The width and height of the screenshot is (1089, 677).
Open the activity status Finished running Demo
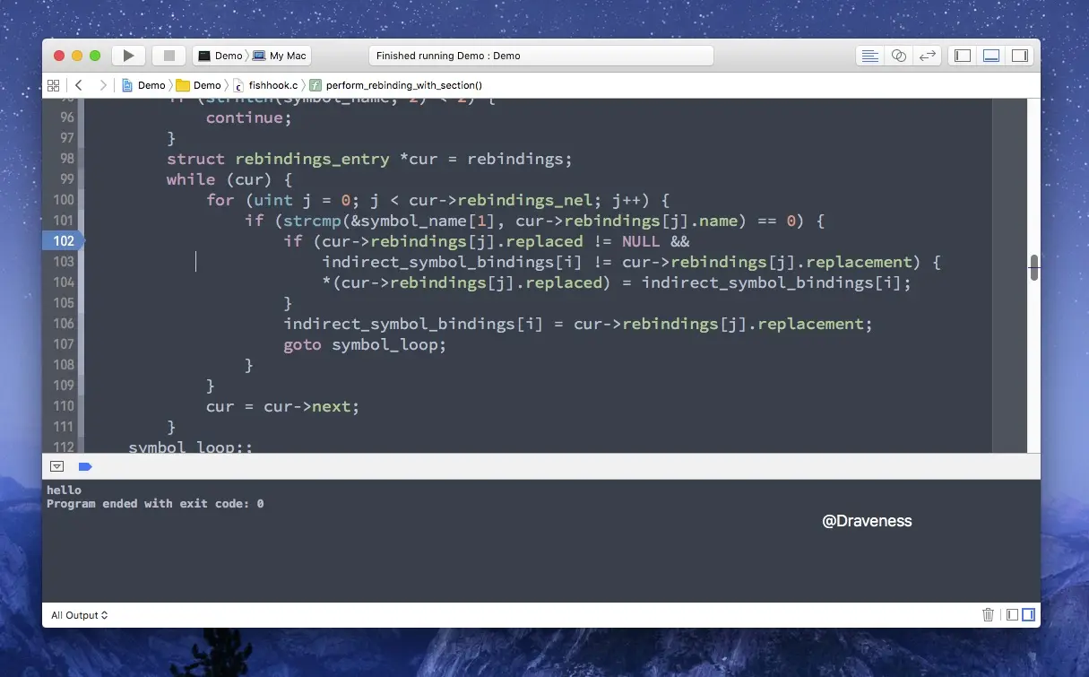coord(541,56)
